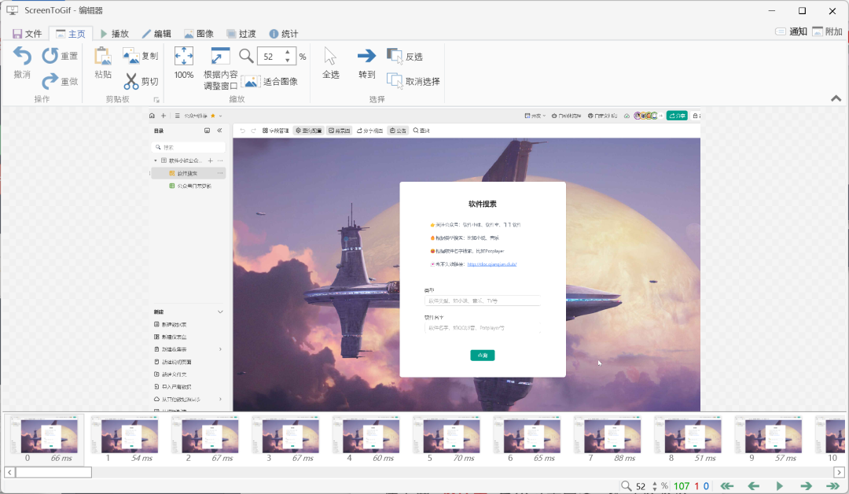Select frame 4 thumbnail (60 ms)
Image resolution: width=849 pixels, height=494 pixels.
tap(367, 439)
